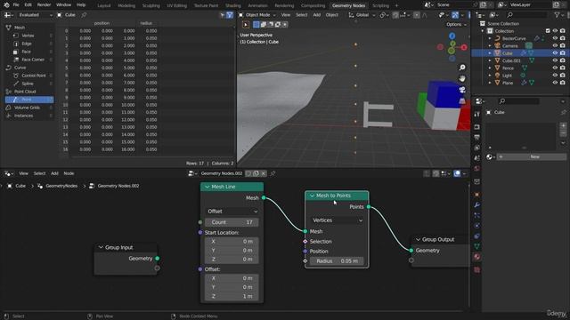
Task: Click the Blender logo menu icon
Action: click(6, 5)
